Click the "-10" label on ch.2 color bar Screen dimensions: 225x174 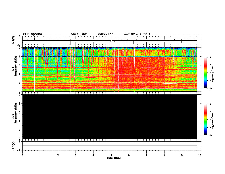pos(210,135)
